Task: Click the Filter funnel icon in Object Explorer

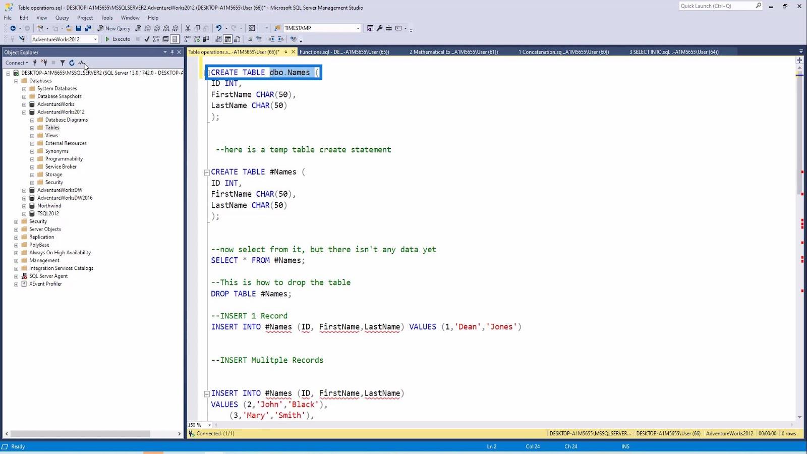Action: (x=63, y=63)
